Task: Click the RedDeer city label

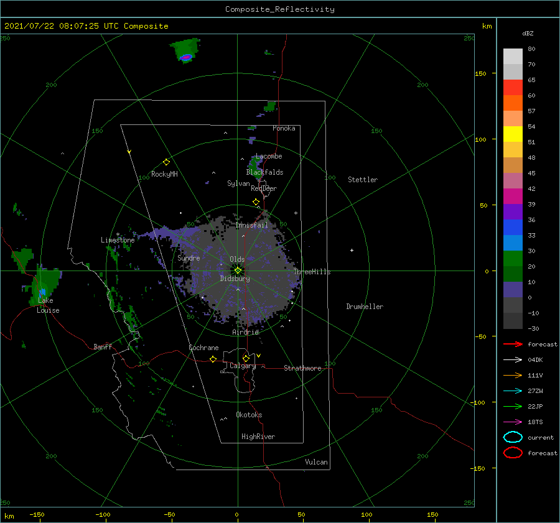Action: (264, 188)
